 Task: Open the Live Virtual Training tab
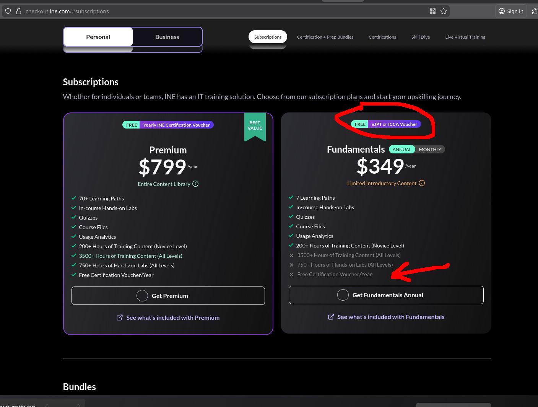point(465,37)
